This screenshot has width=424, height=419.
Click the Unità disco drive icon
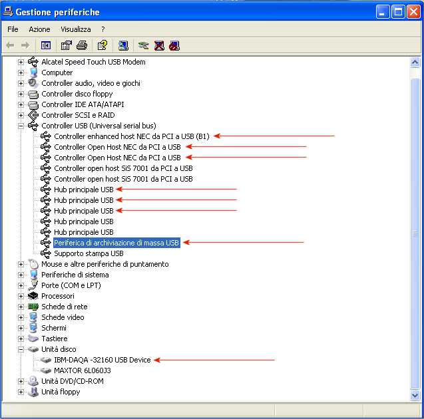point(33,349)
